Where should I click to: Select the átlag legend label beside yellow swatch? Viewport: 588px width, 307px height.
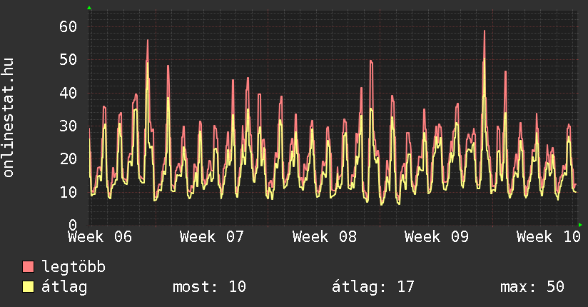(65, 287)
